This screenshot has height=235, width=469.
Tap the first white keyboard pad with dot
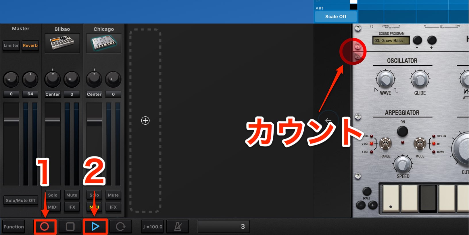391,198
